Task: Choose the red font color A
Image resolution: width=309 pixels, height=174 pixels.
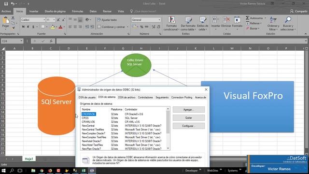Action: click(60, 27)
